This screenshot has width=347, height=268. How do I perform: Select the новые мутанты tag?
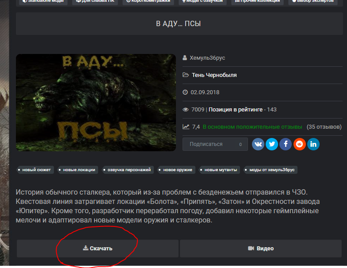(x=219, y=170)
